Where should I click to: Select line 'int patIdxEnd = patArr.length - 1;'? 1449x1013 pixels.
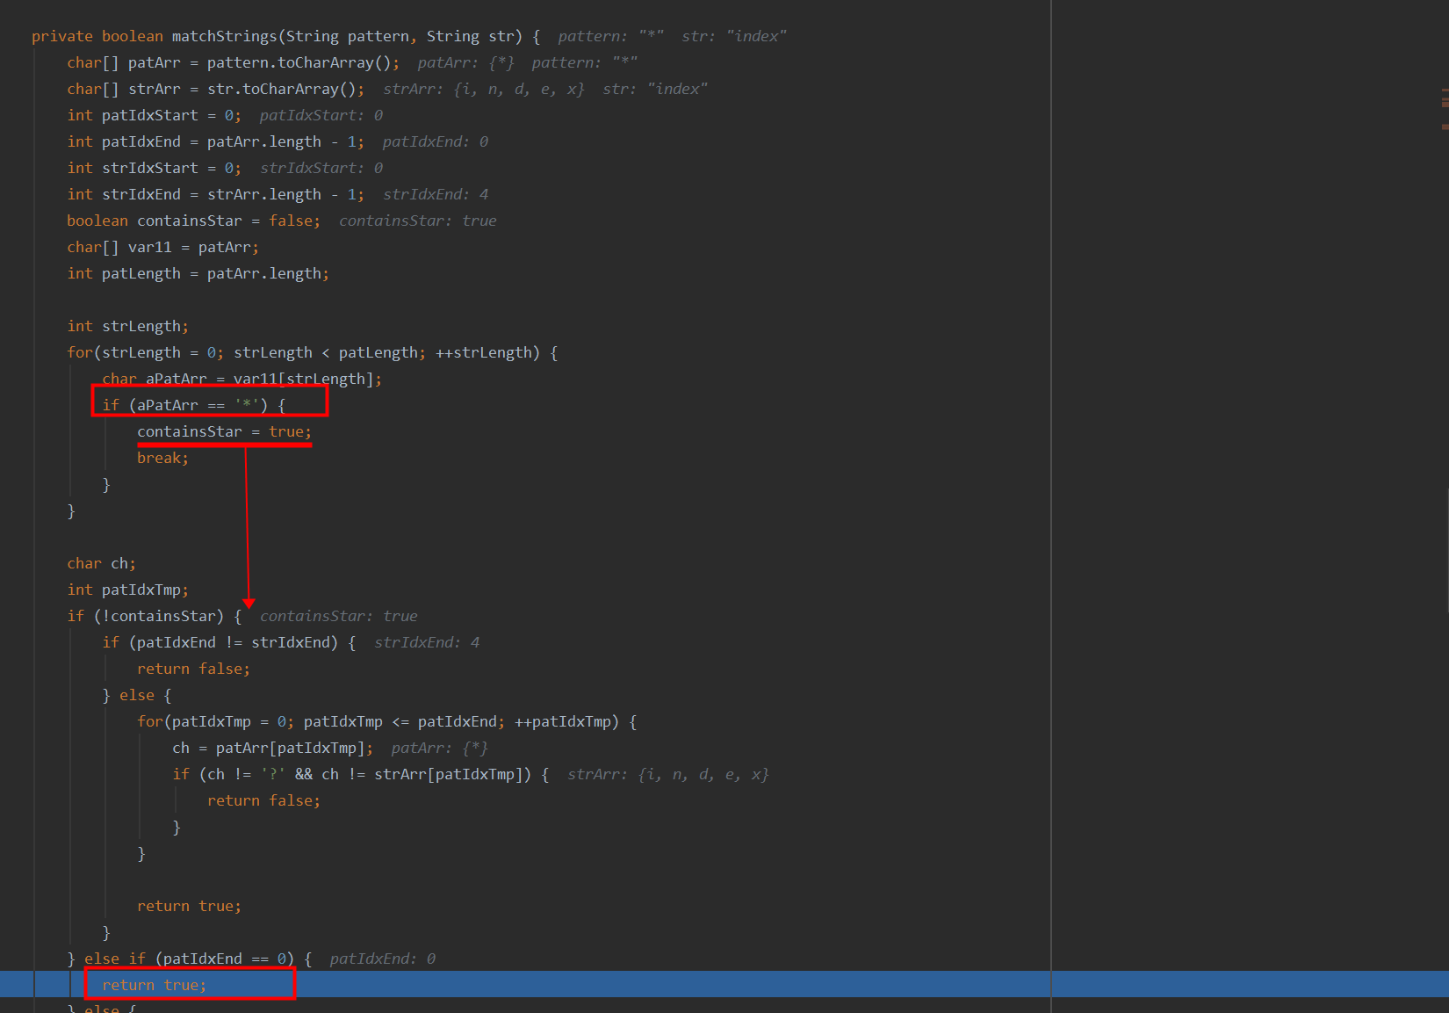(x=215, y=141)
